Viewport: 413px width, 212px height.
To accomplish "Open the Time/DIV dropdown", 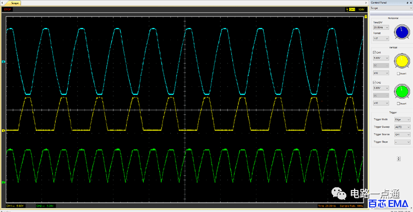I will pos(381,27).
